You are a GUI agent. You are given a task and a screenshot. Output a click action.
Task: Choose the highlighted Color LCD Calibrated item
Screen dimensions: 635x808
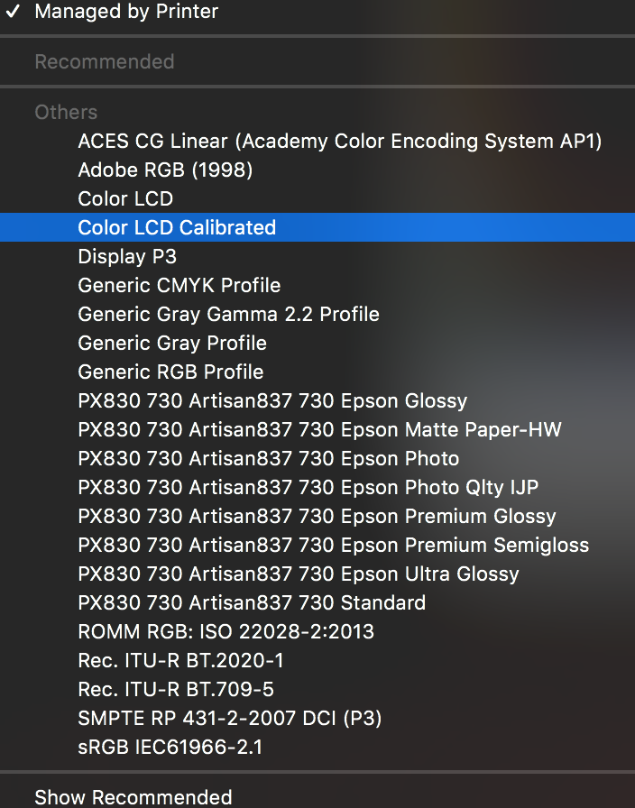coord(177,227)
